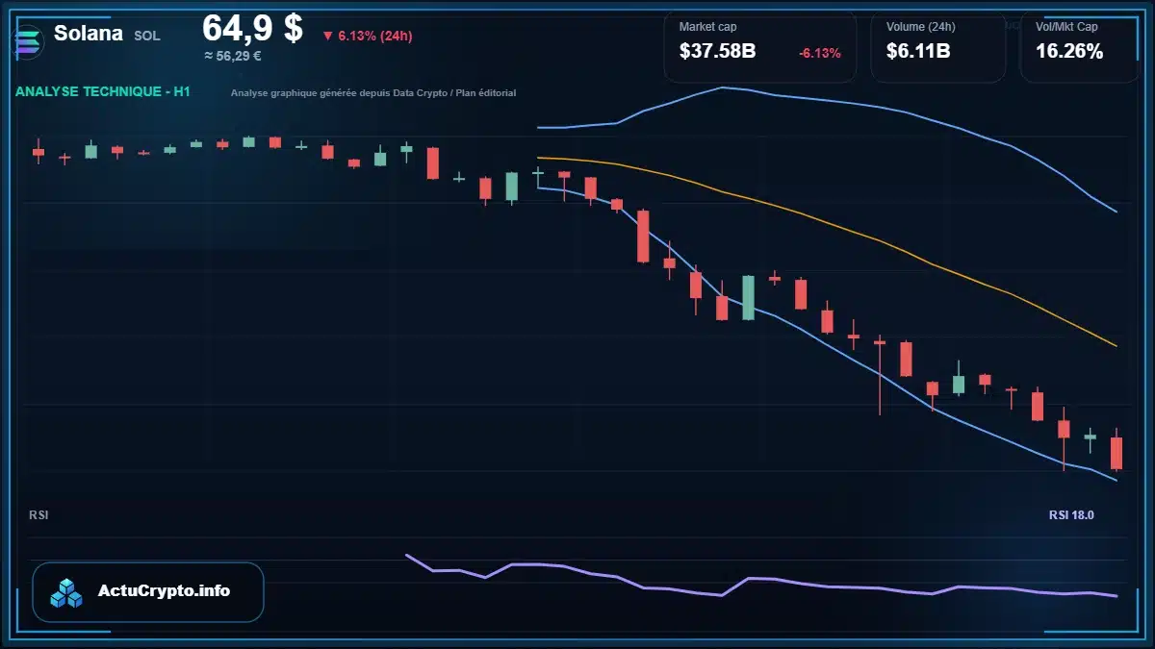1155x649 pixels.
Task: Click the Analyse graphique générée caption
Action: click(373, 93)
